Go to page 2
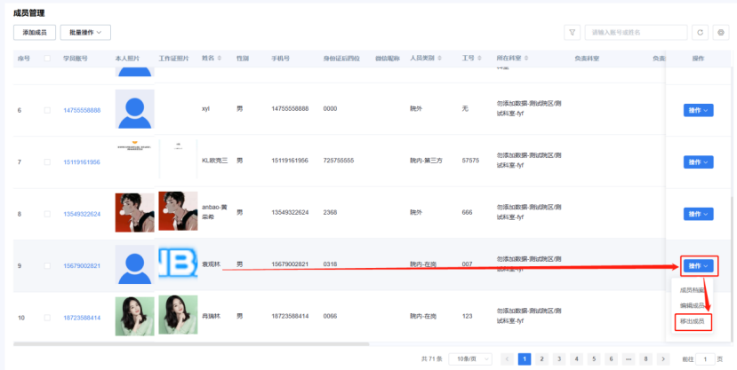This screenshot has height=370, width=737. (541, 359)
